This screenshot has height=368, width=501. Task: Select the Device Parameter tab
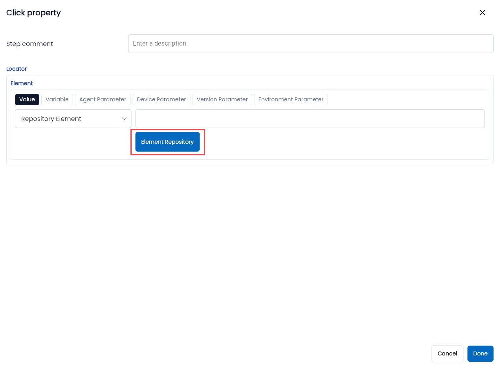pos(161,99)
